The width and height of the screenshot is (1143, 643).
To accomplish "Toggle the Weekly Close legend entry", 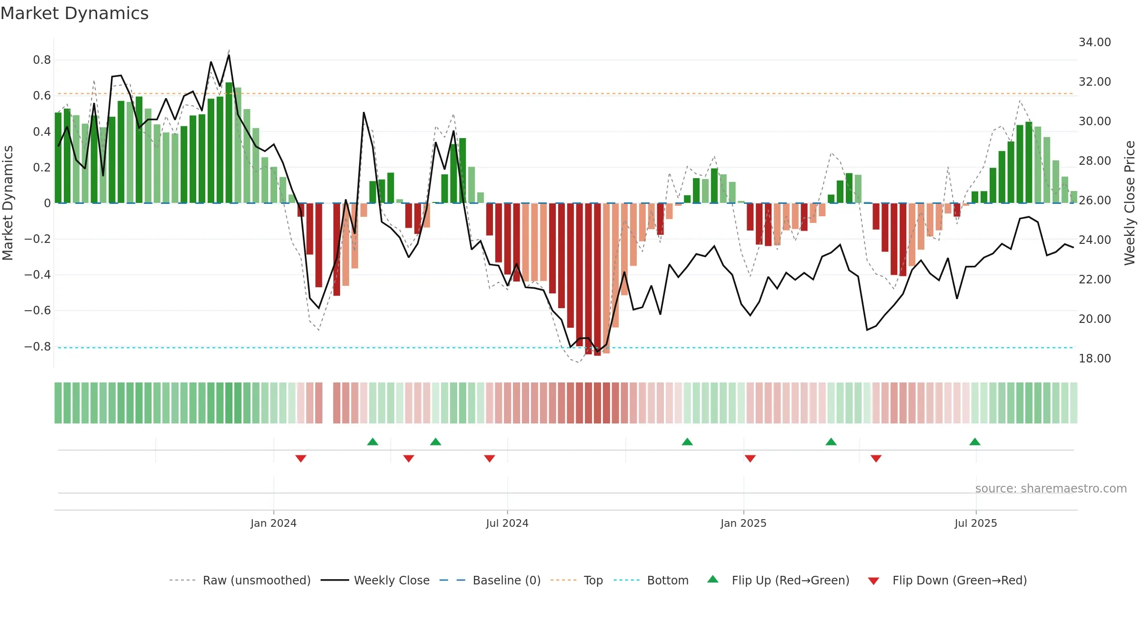I will (375, 580).
